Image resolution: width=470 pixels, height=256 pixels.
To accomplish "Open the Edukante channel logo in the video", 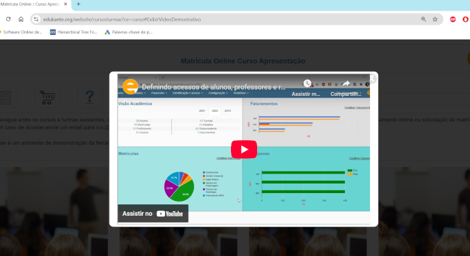I will point(130,86).
